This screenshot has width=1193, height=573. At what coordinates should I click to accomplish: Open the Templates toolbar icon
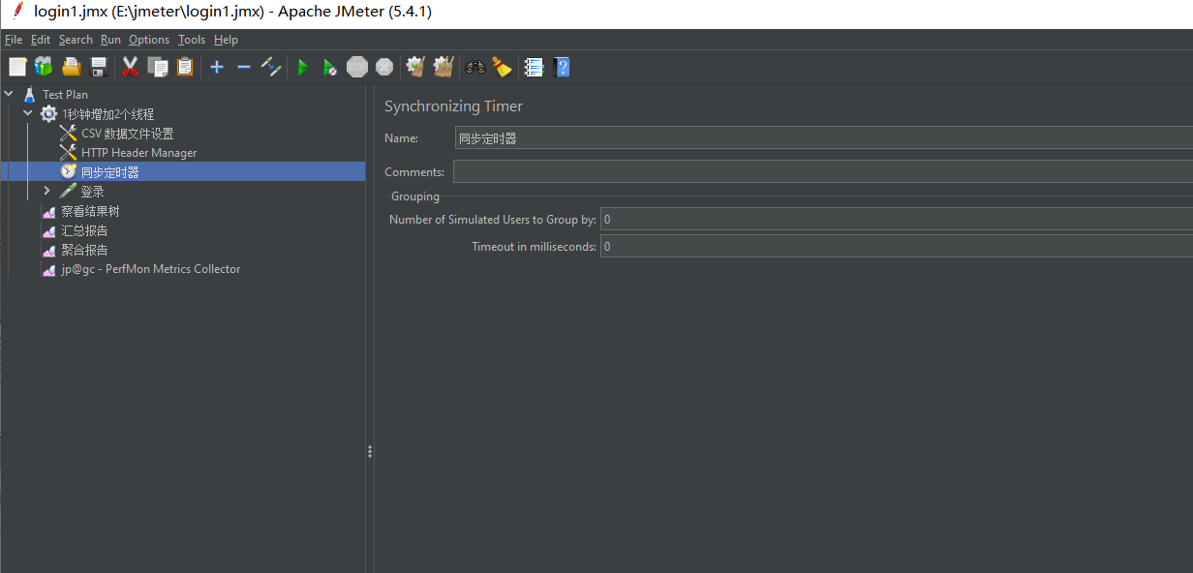tap(44, 67)
